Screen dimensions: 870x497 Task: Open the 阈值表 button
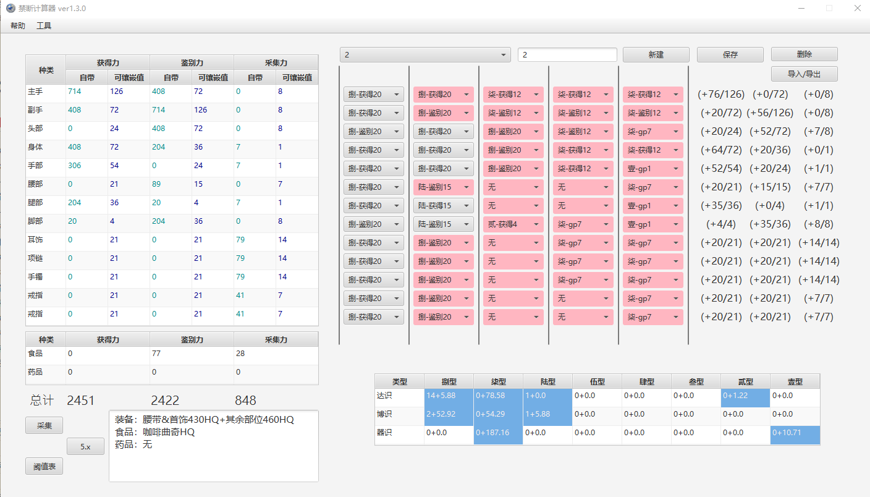click(x=44, y=467)
